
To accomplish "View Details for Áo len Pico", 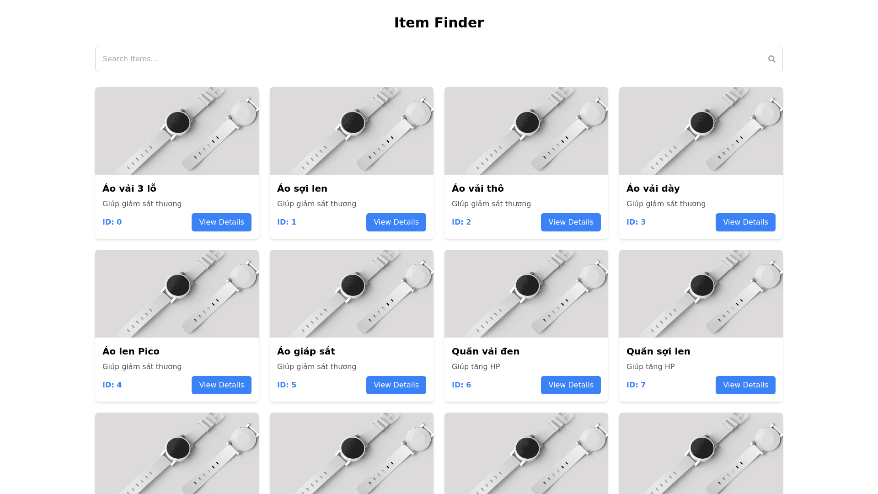I will [221, 385].
